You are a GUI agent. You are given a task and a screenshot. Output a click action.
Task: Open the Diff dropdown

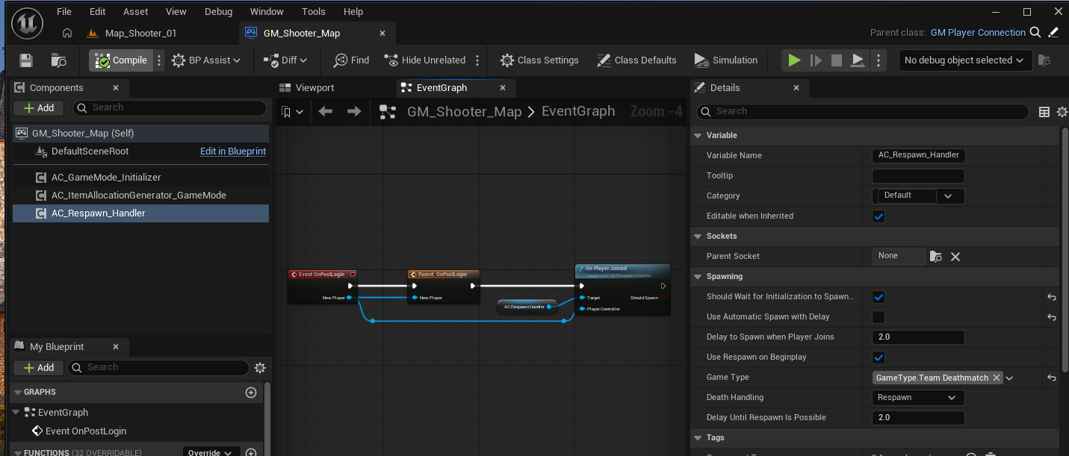(285, 60)
